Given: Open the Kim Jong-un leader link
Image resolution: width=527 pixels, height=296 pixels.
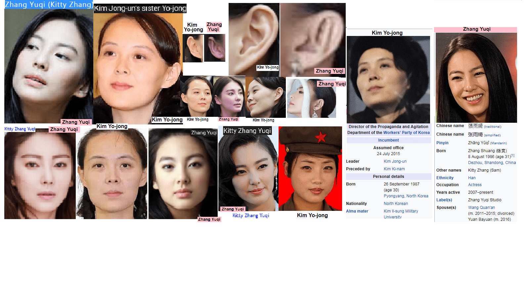Looking at the screenshot, I should (x=395, y=161).
